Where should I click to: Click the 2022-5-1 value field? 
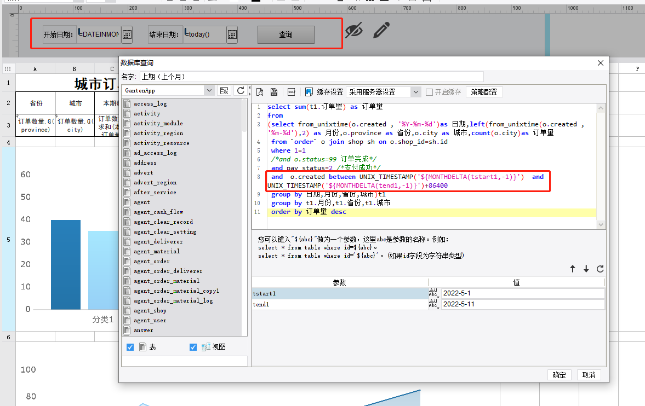[523, 293]
